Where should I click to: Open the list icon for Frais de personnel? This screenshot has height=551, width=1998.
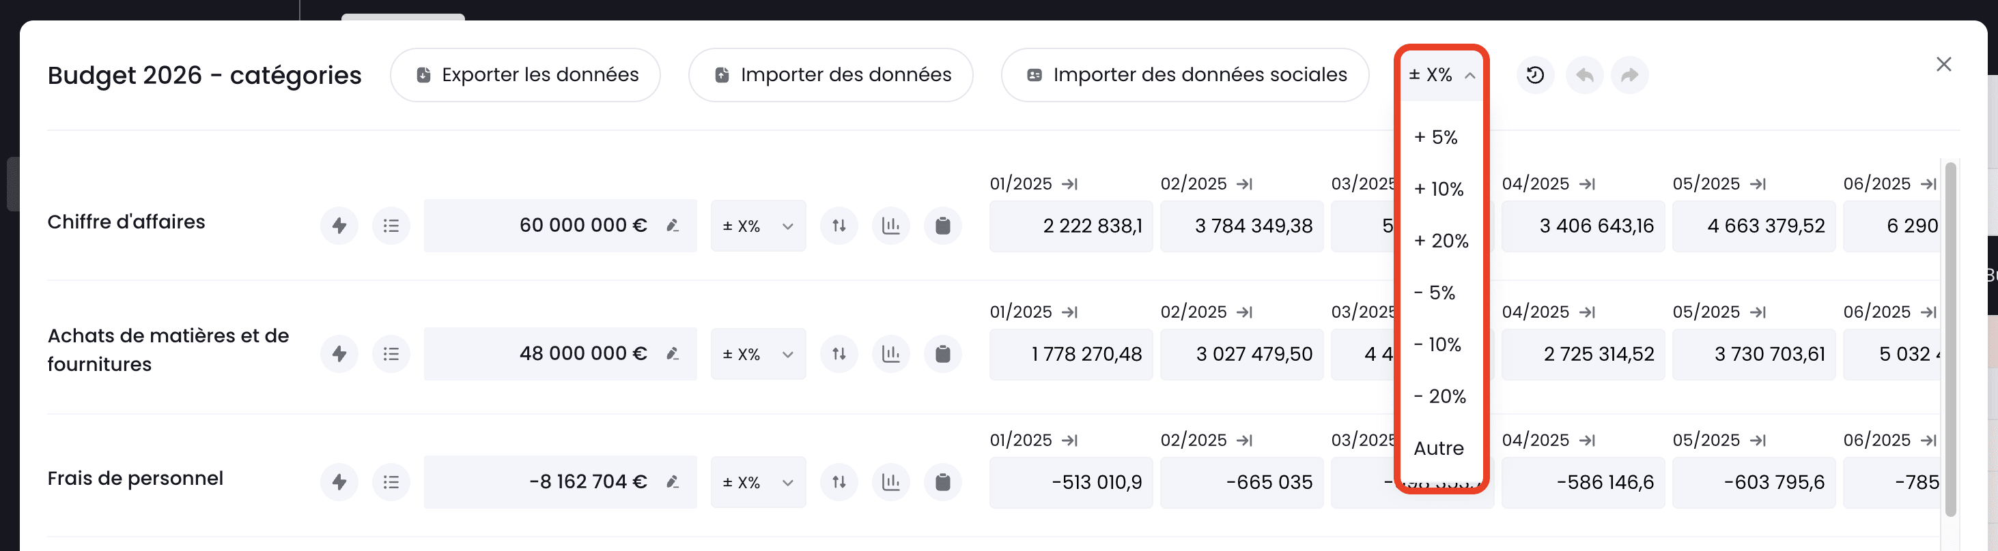(391, 482)
